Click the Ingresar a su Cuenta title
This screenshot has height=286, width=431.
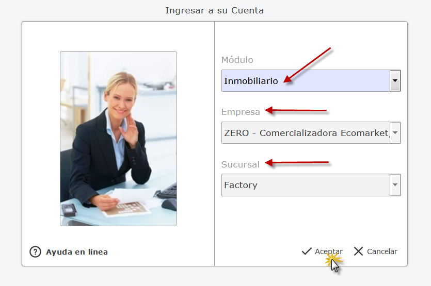pyautogui.click(x=214, y=10)
